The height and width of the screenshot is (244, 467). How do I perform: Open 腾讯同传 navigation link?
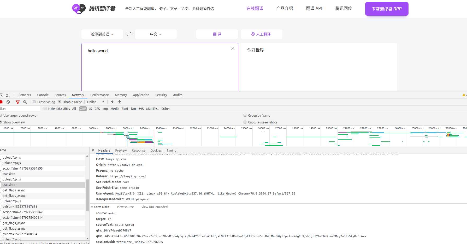(344, 9)
